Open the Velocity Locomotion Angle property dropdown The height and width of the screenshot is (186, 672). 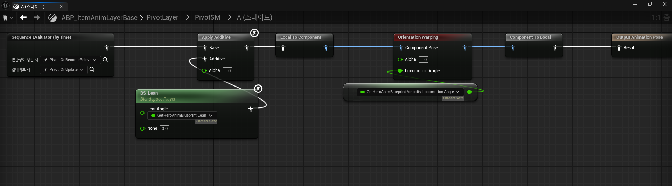pyautogui.click(x=410, y=92)
